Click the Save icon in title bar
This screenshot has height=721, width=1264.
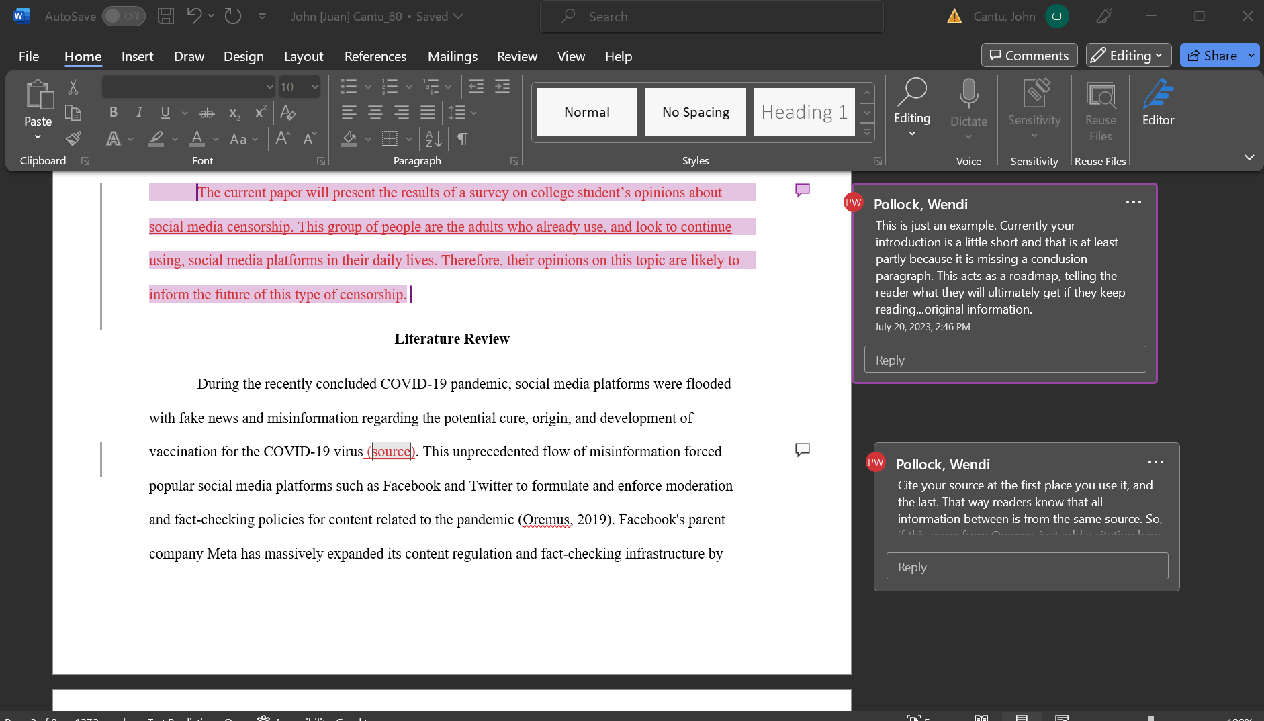[166, 16]
